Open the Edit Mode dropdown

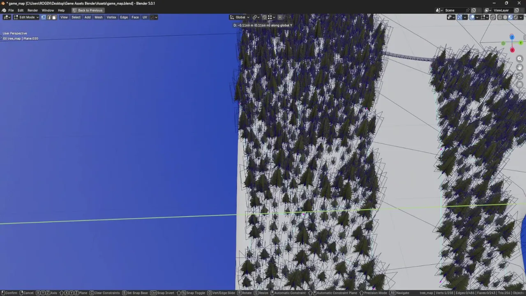26,17
